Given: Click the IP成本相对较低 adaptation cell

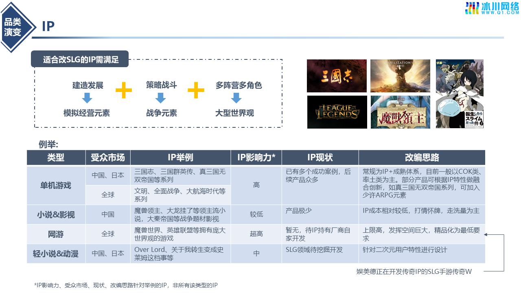Looking at the screenshot, I should click(422, 214).
